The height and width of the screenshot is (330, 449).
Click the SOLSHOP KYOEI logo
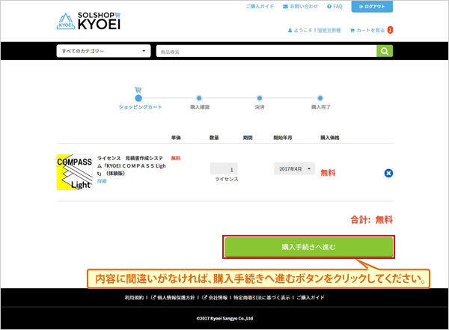pos(88,21)
